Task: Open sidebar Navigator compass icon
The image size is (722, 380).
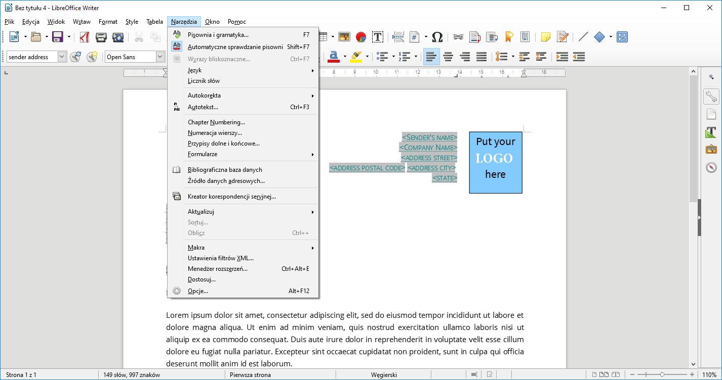Action: (711, 167)
